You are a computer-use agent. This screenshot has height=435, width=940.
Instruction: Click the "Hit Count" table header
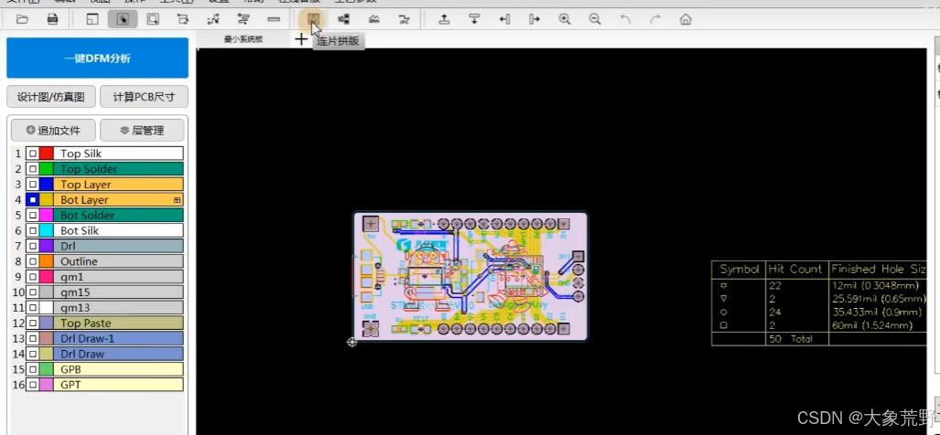pos(794,270)
